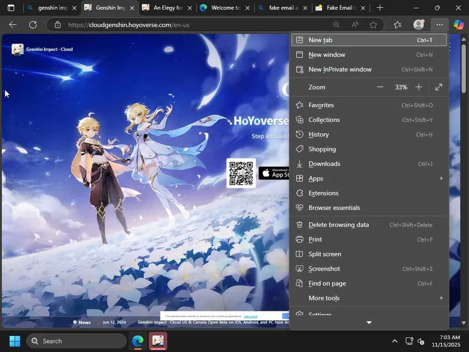Open the News headline link
This screenshot has width=469, height=352.
coord(213,322)
